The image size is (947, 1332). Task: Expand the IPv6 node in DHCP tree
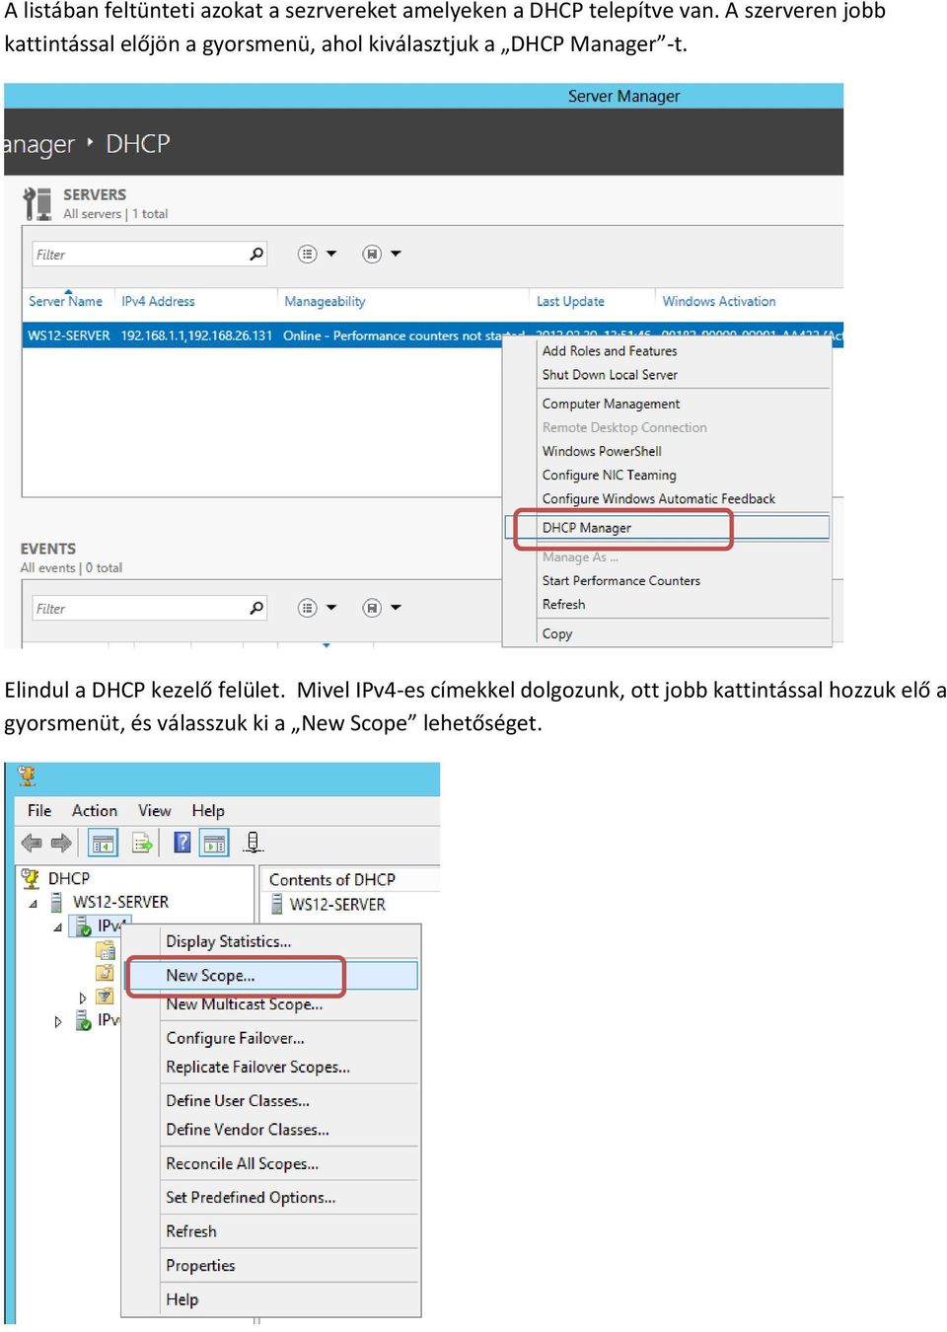58,1022
